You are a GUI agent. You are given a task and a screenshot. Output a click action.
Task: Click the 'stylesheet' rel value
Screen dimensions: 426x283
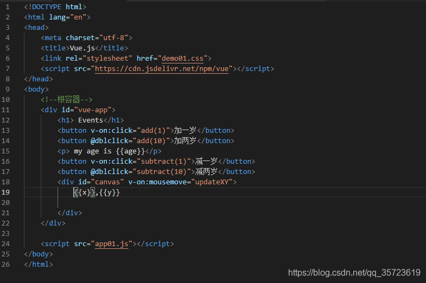point(107,59)
